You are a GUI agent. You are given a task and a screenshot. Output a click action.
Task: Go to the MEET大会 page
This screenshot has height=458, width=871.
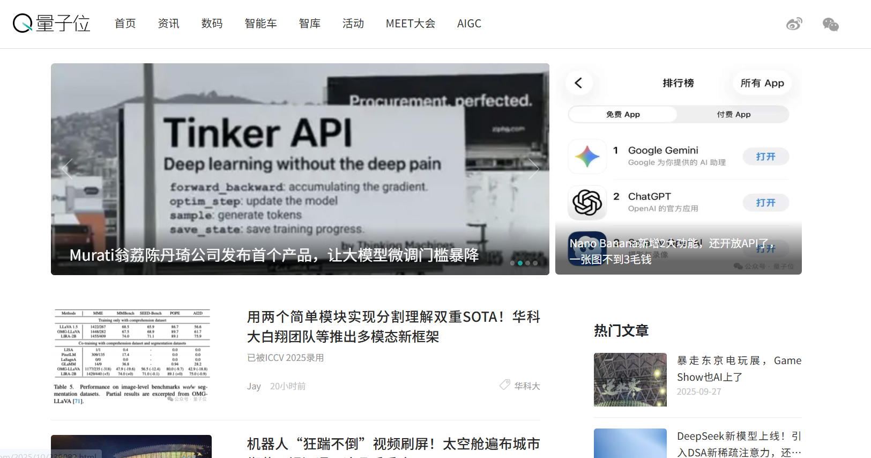[x=410, y=24]
